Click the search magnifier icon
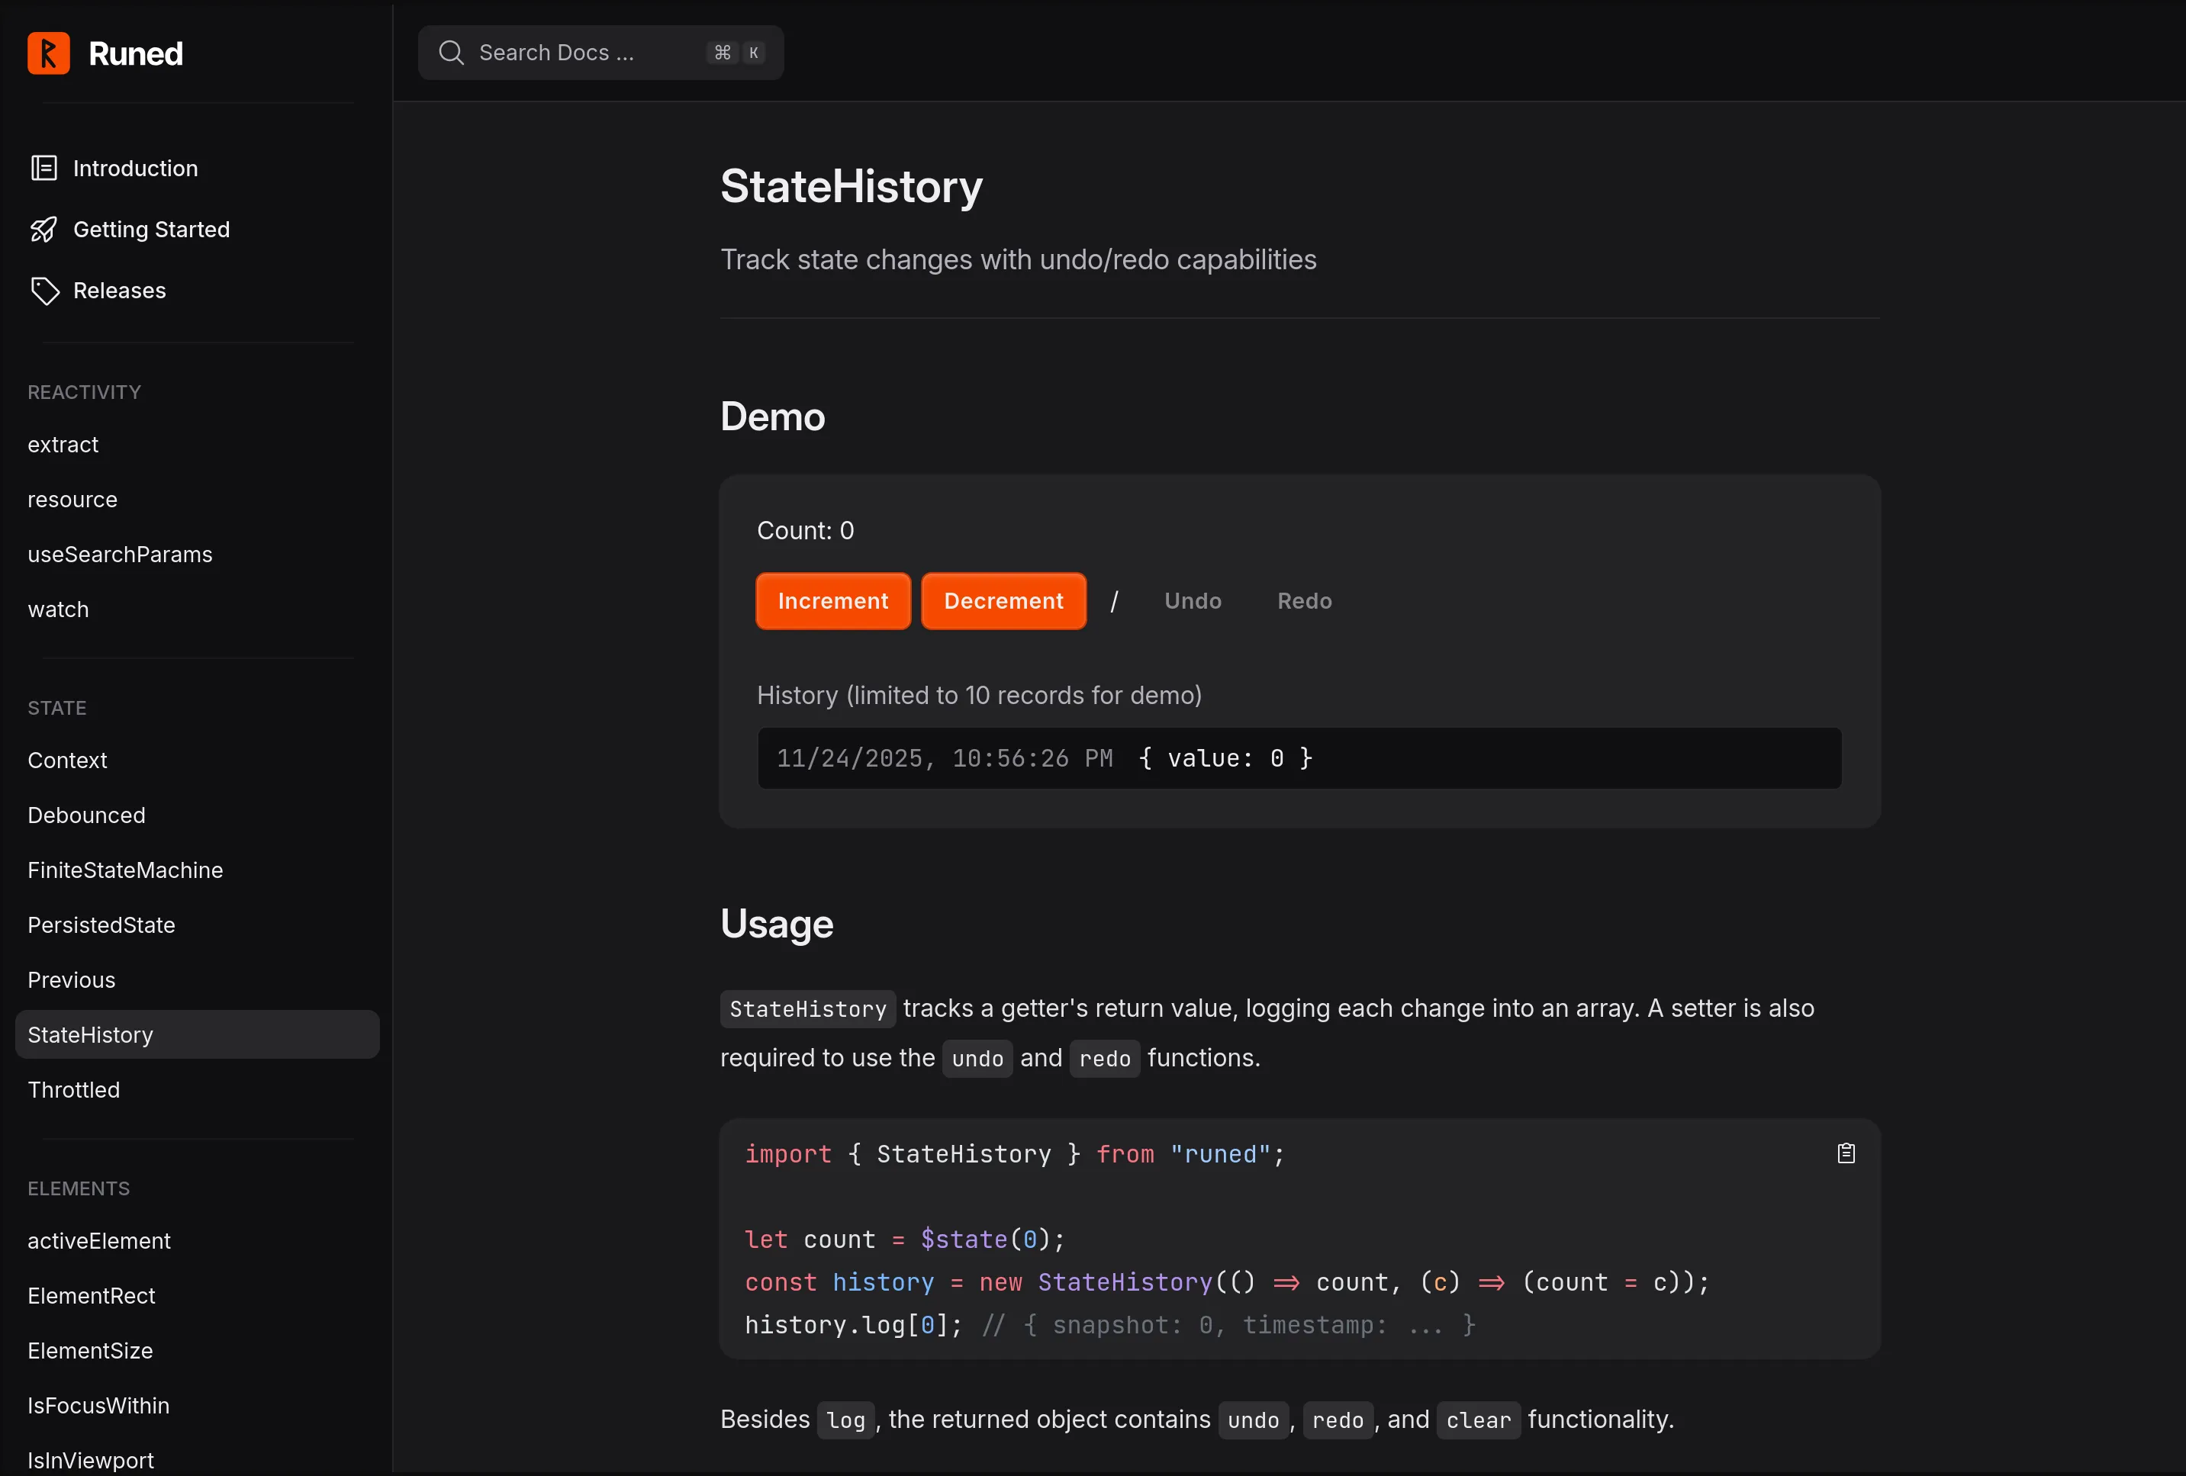The width and height of the screenshot is (2186, 1476). point(451,53)
